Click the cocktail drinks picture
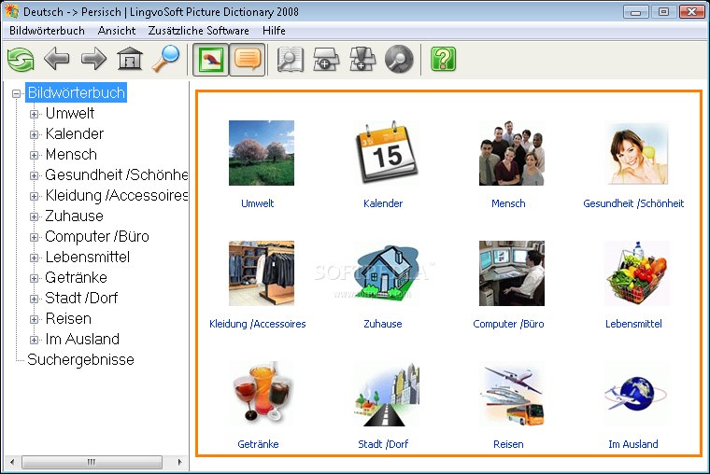The height and width of the screenshot is (474, 710). [262, 394]
